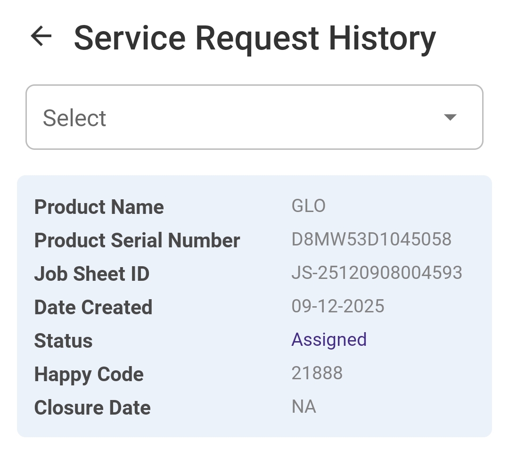509x449 pixels.
Task: Click the Status label
Action: pyautogui.click(x=63, y=341)
